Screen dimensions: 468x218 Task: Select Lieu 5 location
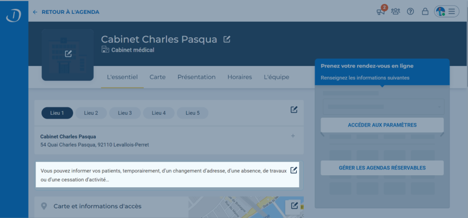click(x=193, y=113)
